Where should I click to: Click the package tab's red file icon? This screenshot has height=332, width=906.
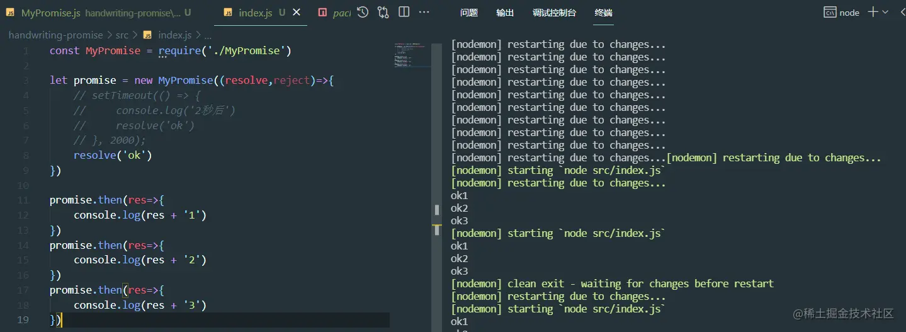[x=322, y=13]
